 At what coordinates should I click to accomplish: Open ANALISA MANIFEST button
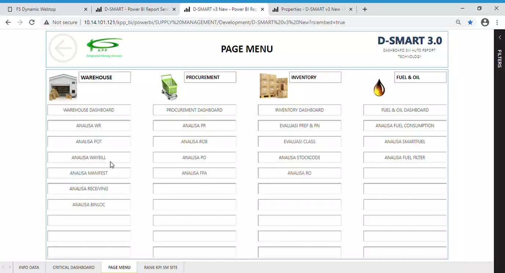pos(89,173)
